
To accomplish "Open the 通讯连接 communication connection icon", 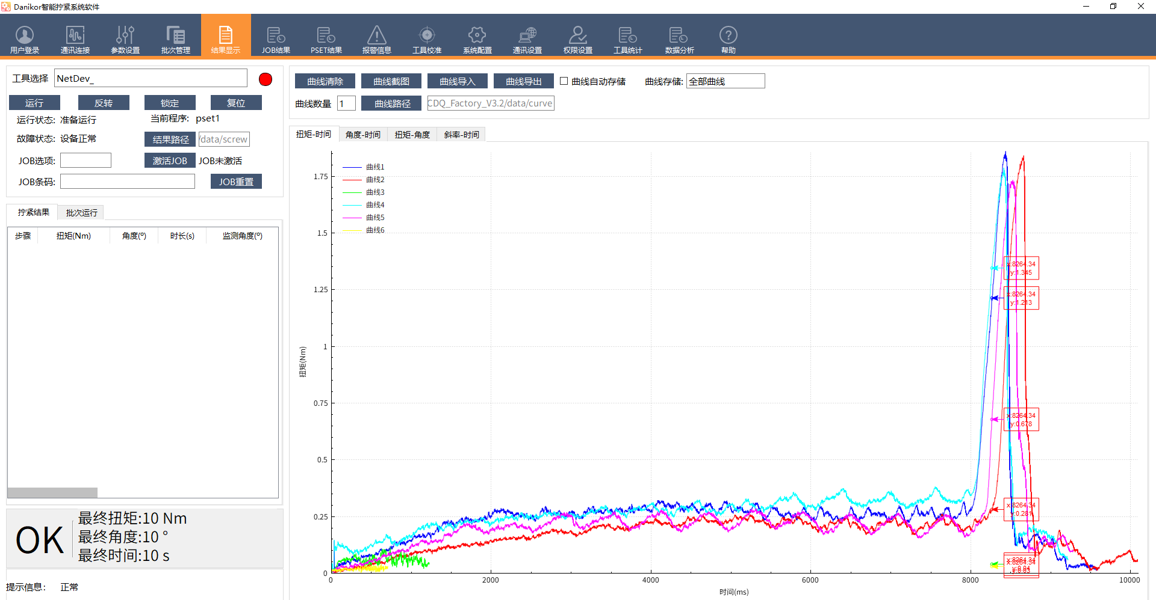I will coord(75,40).
